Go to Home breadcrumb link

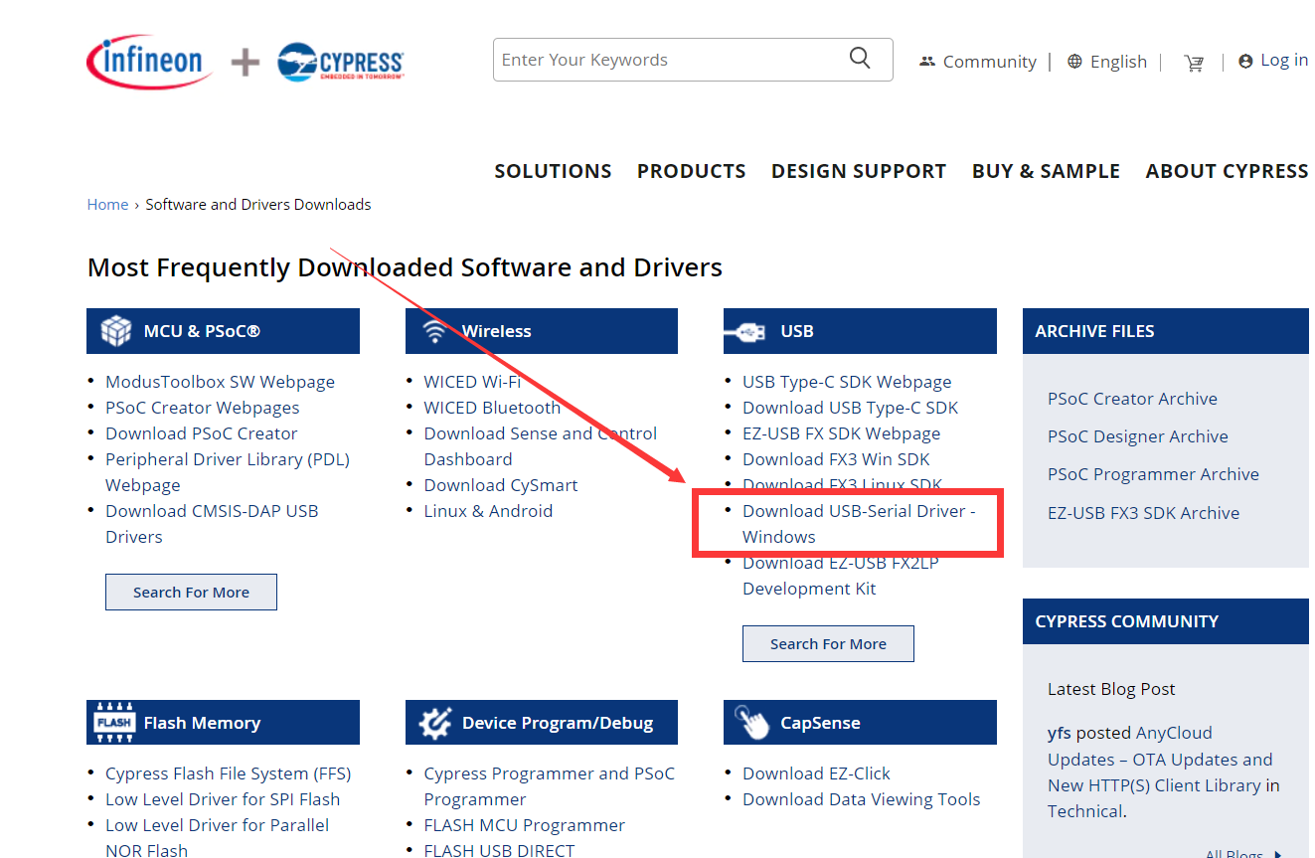(x=107, y=205)
